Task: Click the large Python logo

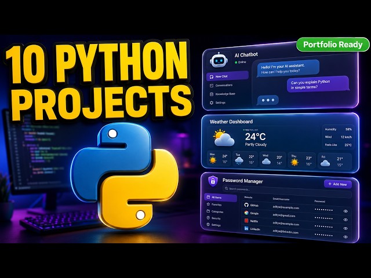Action: coord(125,176)
